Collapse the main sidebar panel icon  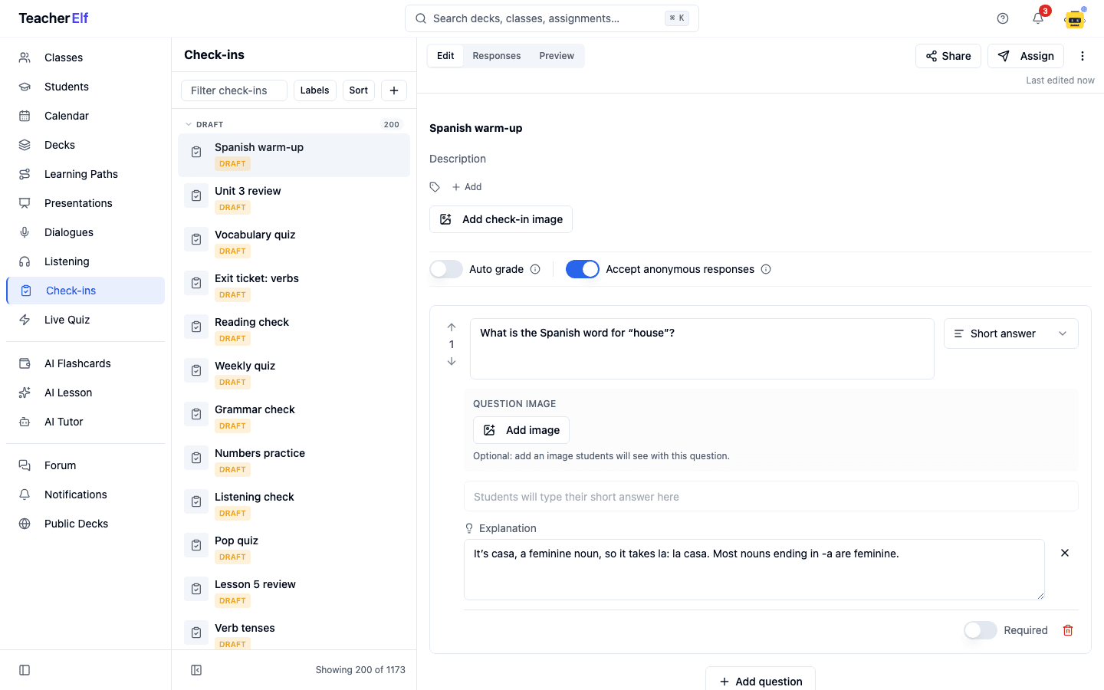click(x=25, y=670)
